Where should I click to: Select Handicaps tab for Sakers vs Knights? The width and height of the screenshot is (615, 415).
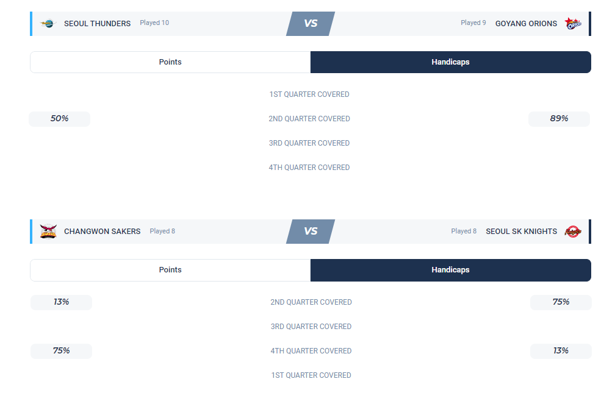(x=450, y=270)
